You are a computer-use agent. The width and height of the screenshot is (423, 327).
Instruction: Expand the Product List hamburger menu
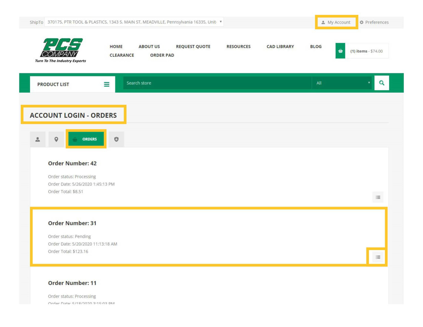tap(107, 84)
